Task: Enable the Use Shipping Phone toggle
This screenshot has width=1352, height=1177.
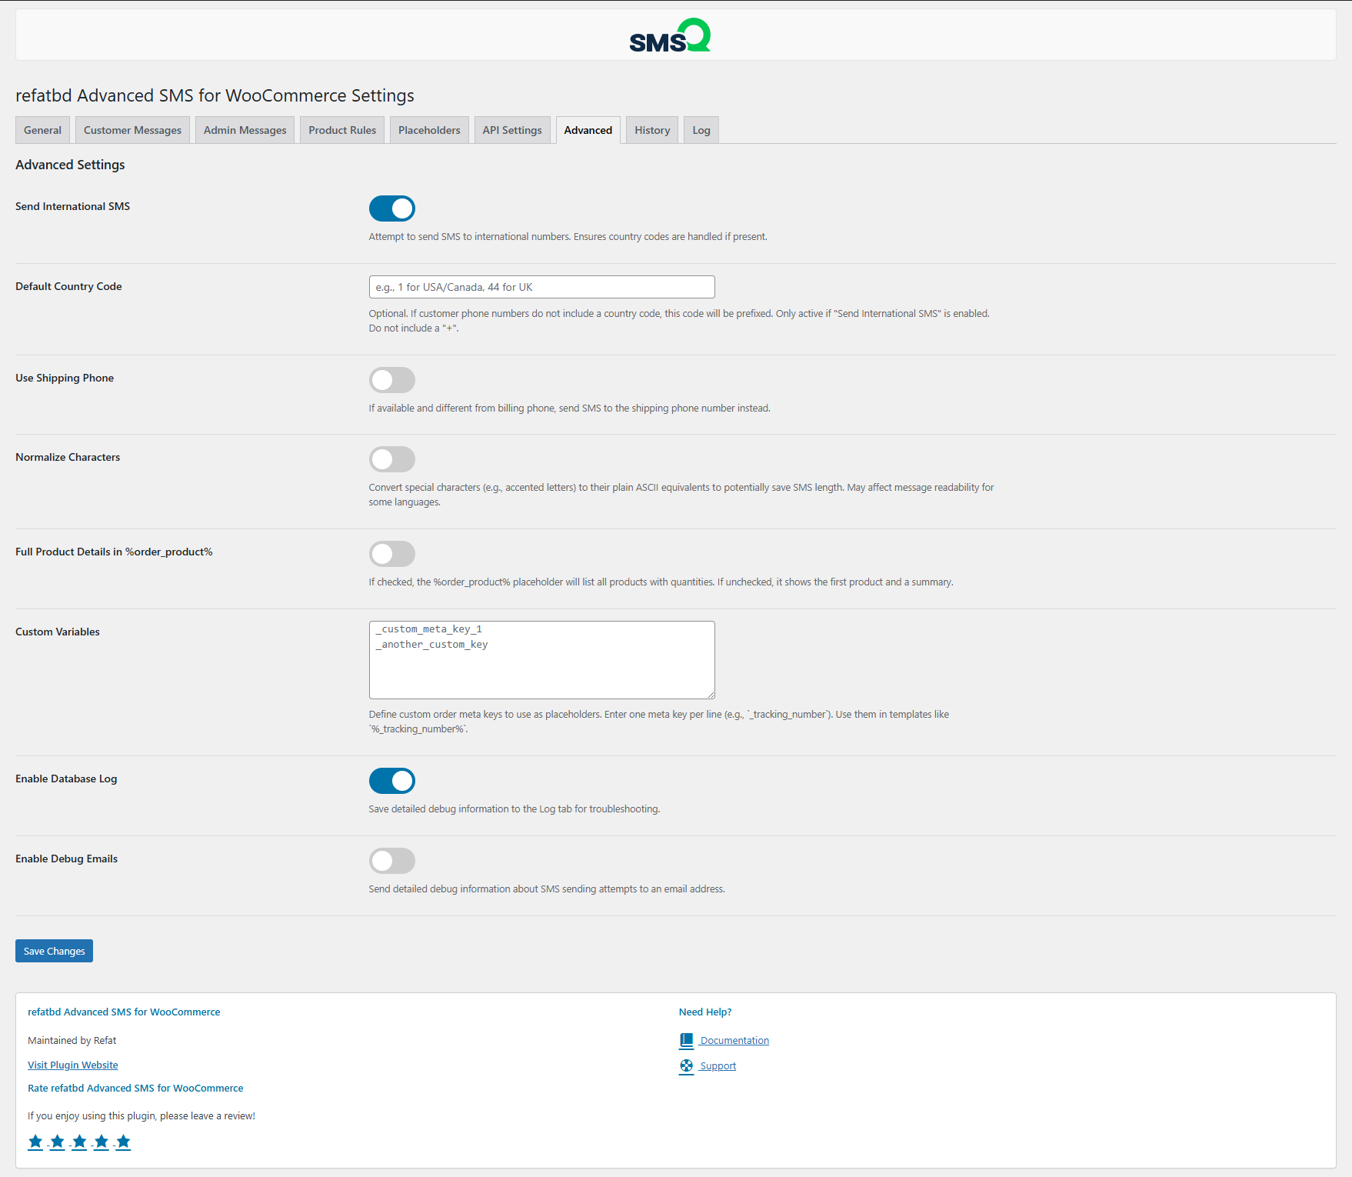Action: (x=392, y=380)
